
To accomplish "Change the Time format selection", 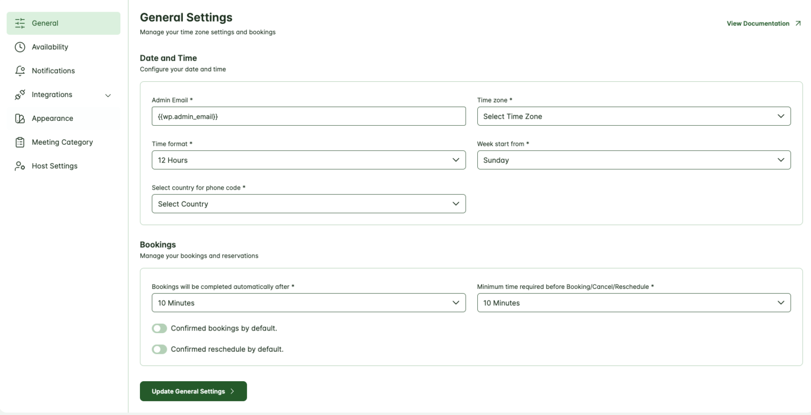I will click(x=308, y=159).
